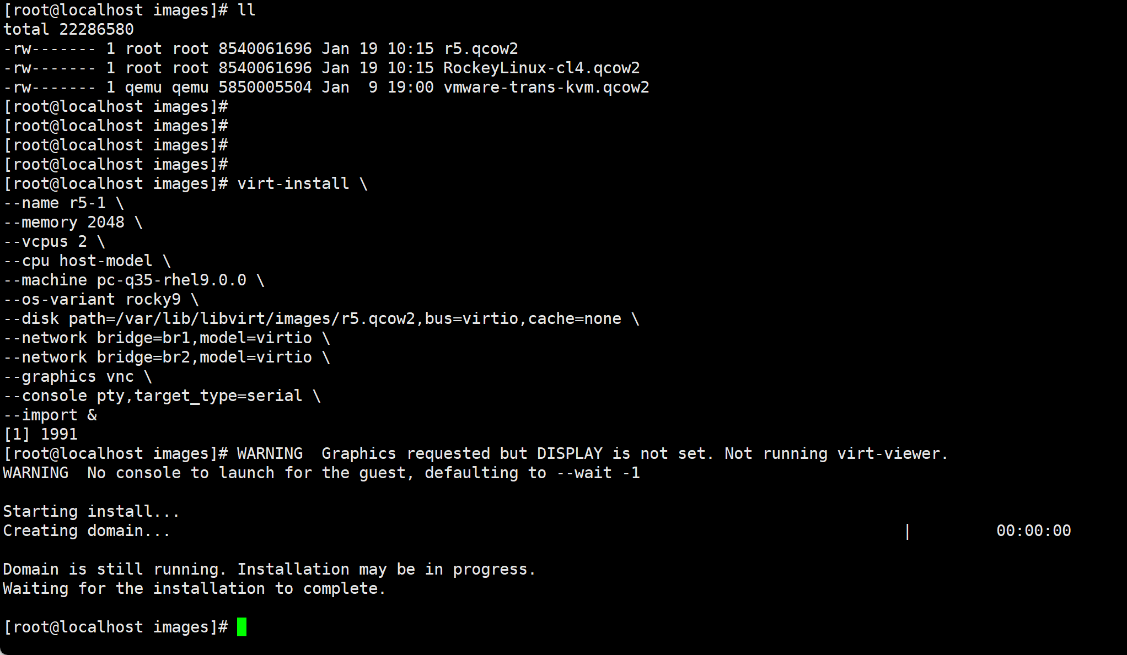Screen dimensions: 1127x655
Task: Click the 'Starting install...' output line
Action: pos(91,511)
